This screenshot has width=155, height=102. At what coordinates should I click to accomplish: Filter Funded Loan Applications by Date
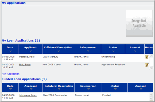10,89
